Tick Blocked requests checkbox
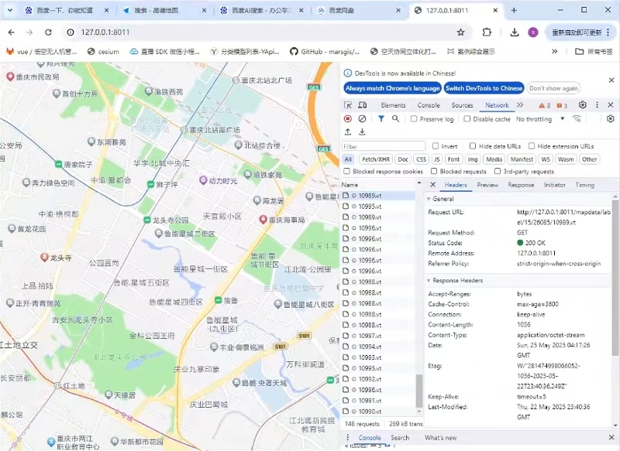The width and height of the screenshot is (620, 451). 434,171
